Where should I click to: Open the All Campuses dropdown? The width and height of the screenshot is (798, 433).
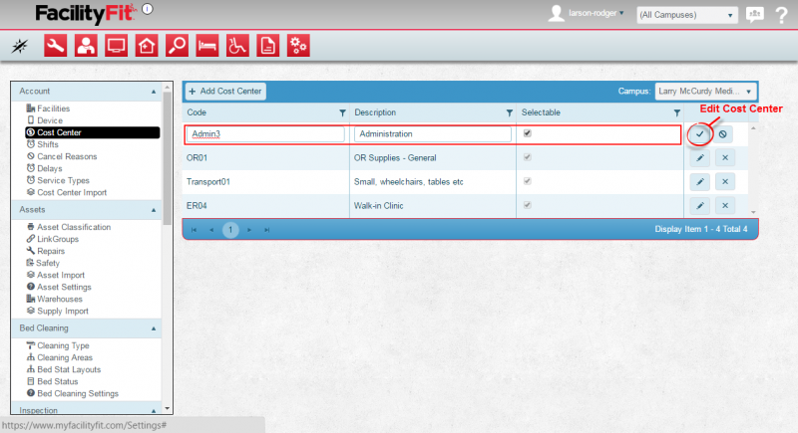click(x=686, y=15)
